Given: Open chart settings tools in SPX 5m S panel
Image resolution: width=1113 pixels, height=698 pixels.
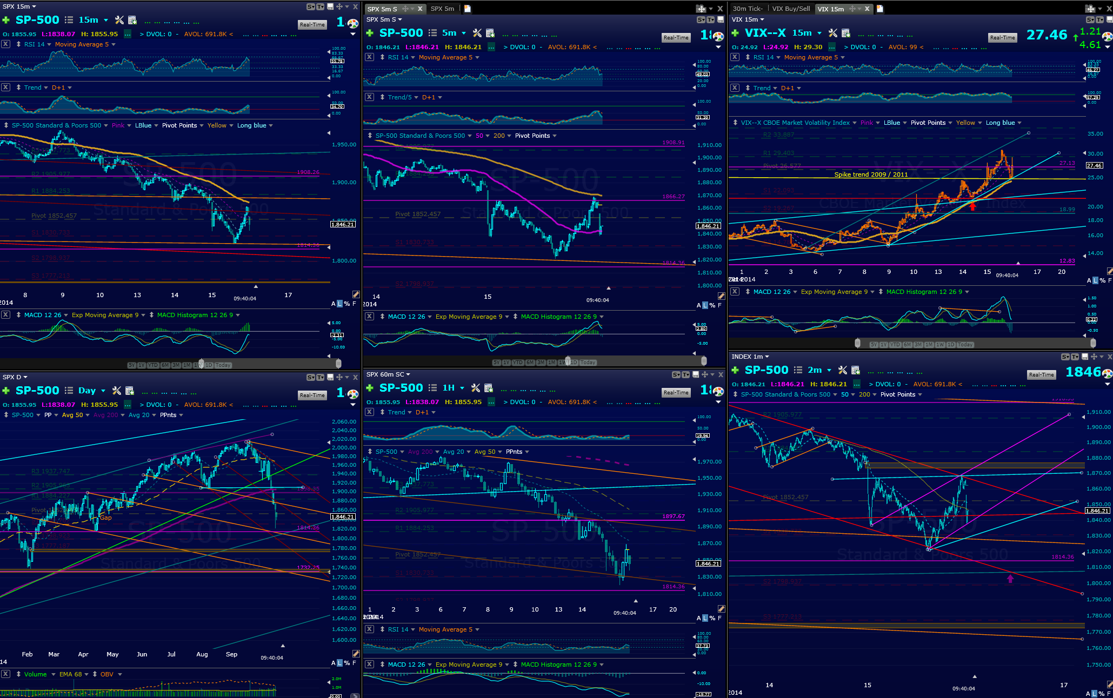Looking at the screenshot, I should point(477,33).
